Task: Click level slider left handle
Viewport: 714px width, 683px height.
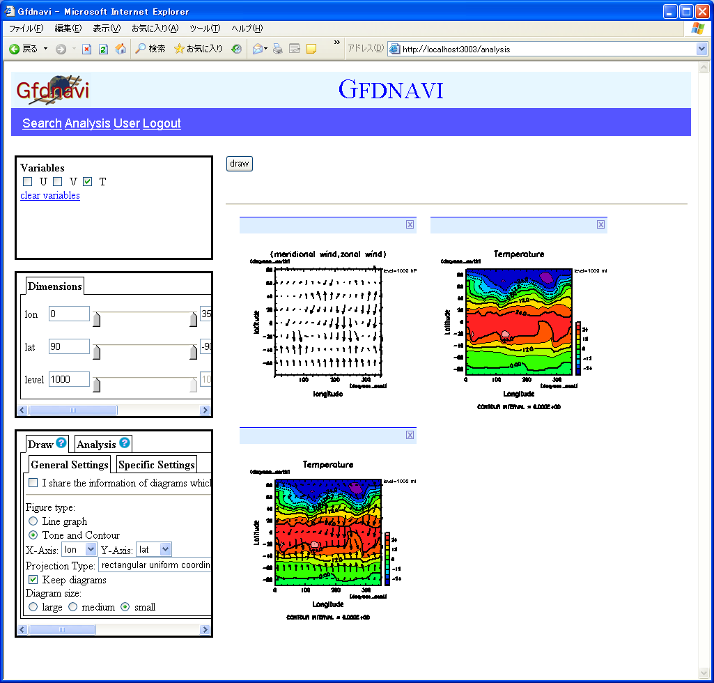Action: point(97,385)
